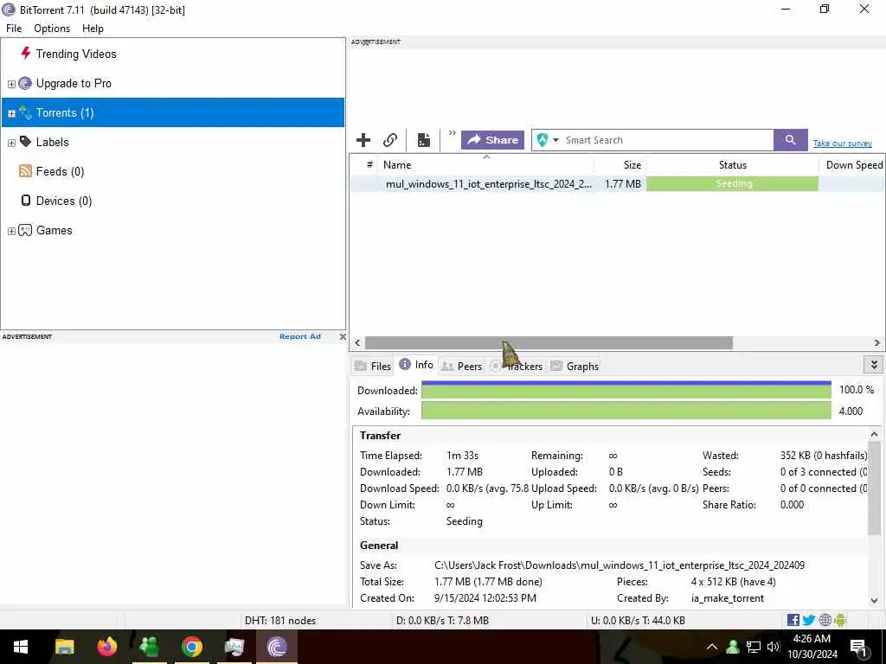Sort by the Name column header
This screenshot has height=664, width=886.
[x=486, y=165]
